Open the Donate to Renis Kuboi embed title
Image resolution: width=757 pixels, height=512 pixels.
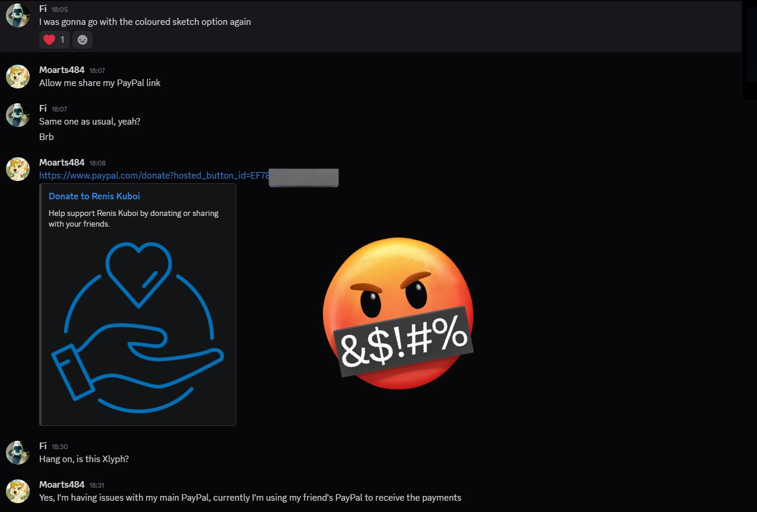(94, 196)
